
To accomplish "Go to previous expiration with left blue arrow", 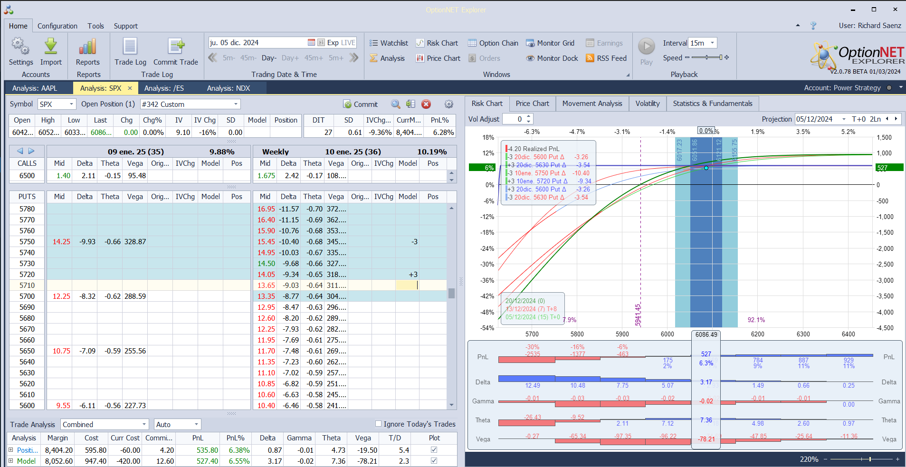I will click(x=20, y=151).
